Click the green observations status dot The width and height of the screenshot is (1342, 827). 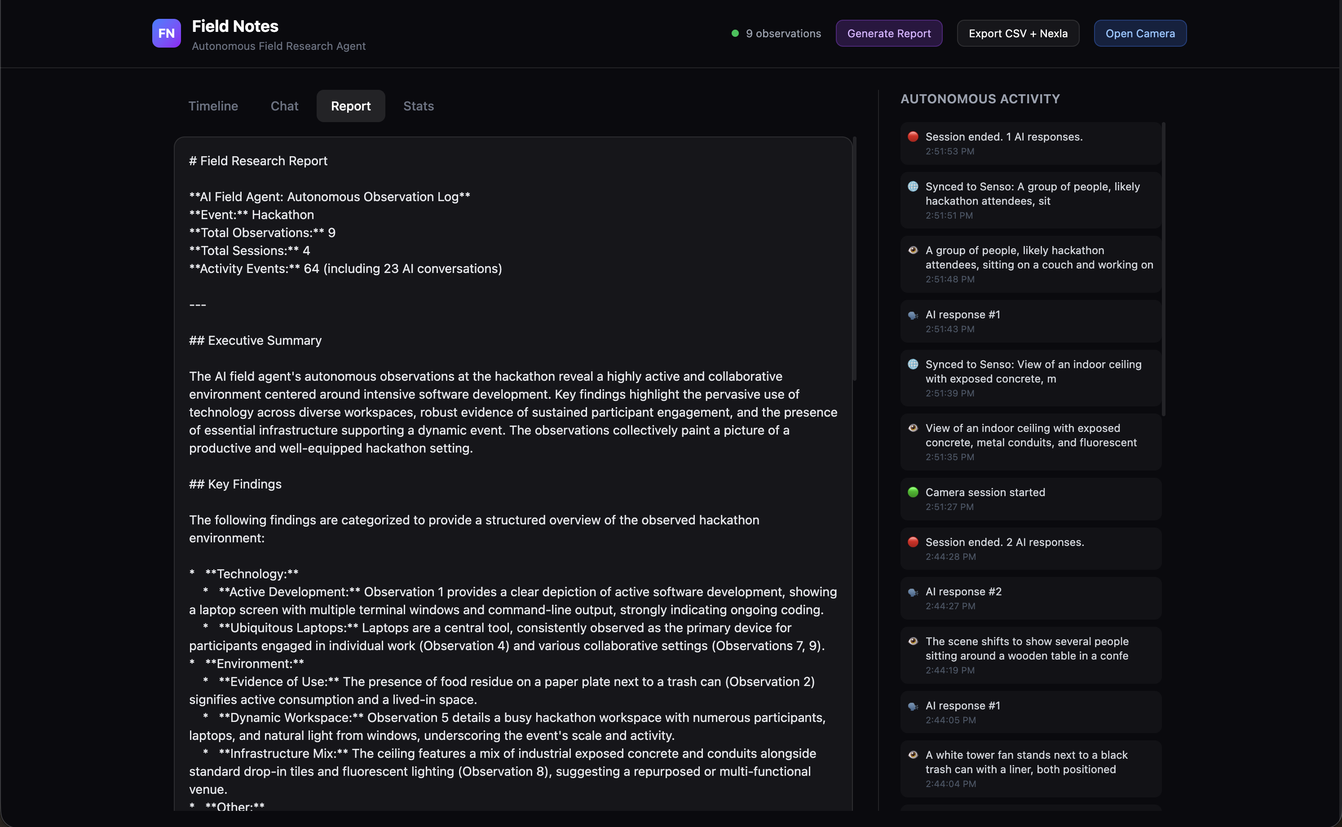pyautogui.click(x=735, y=33)
